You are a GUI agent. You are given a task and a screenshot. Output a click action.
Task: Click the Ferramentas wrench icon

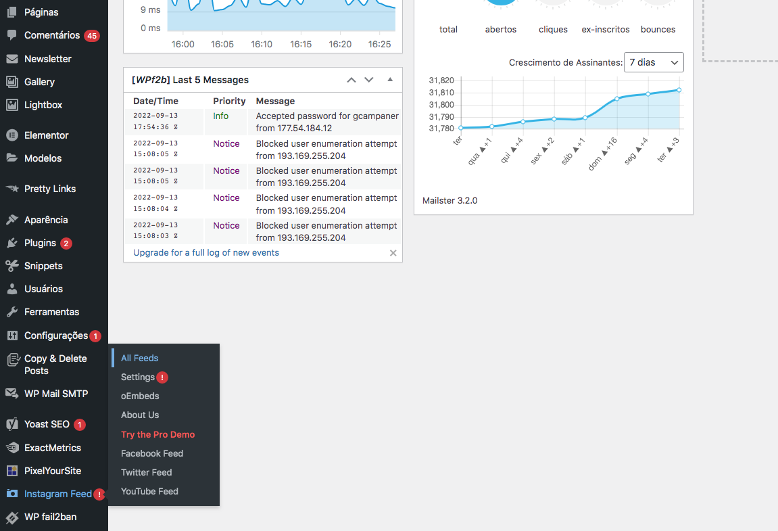click(12, 312)
